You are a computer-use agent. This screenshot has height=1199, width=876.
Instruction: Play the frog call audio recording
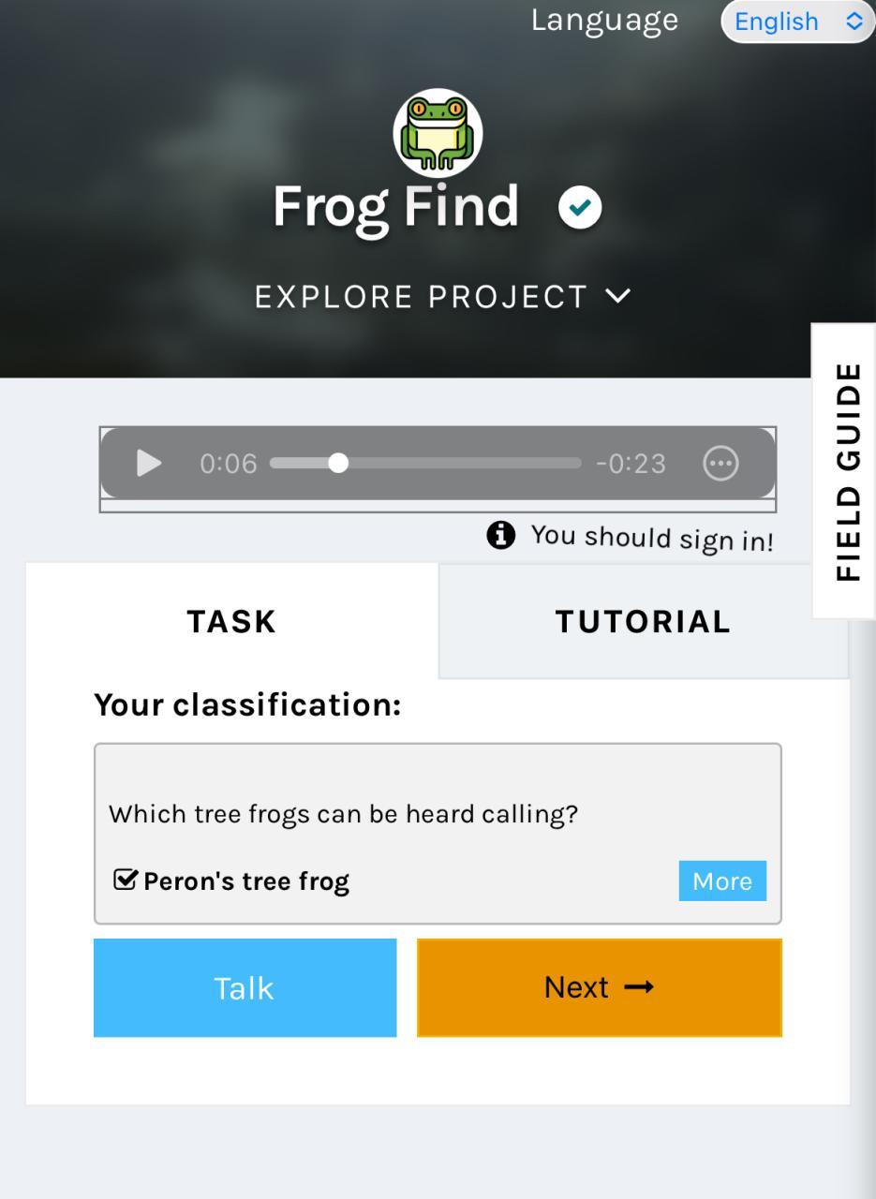[148, 463]
